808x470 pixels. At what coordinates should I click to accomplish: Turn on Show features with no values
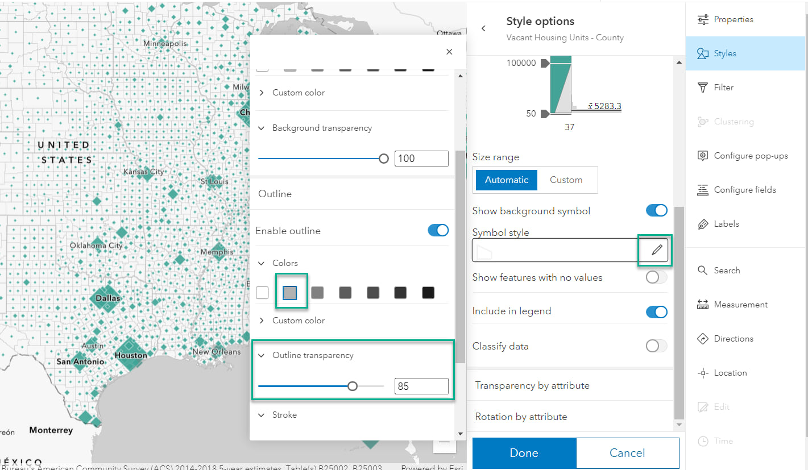click(656, 277)
